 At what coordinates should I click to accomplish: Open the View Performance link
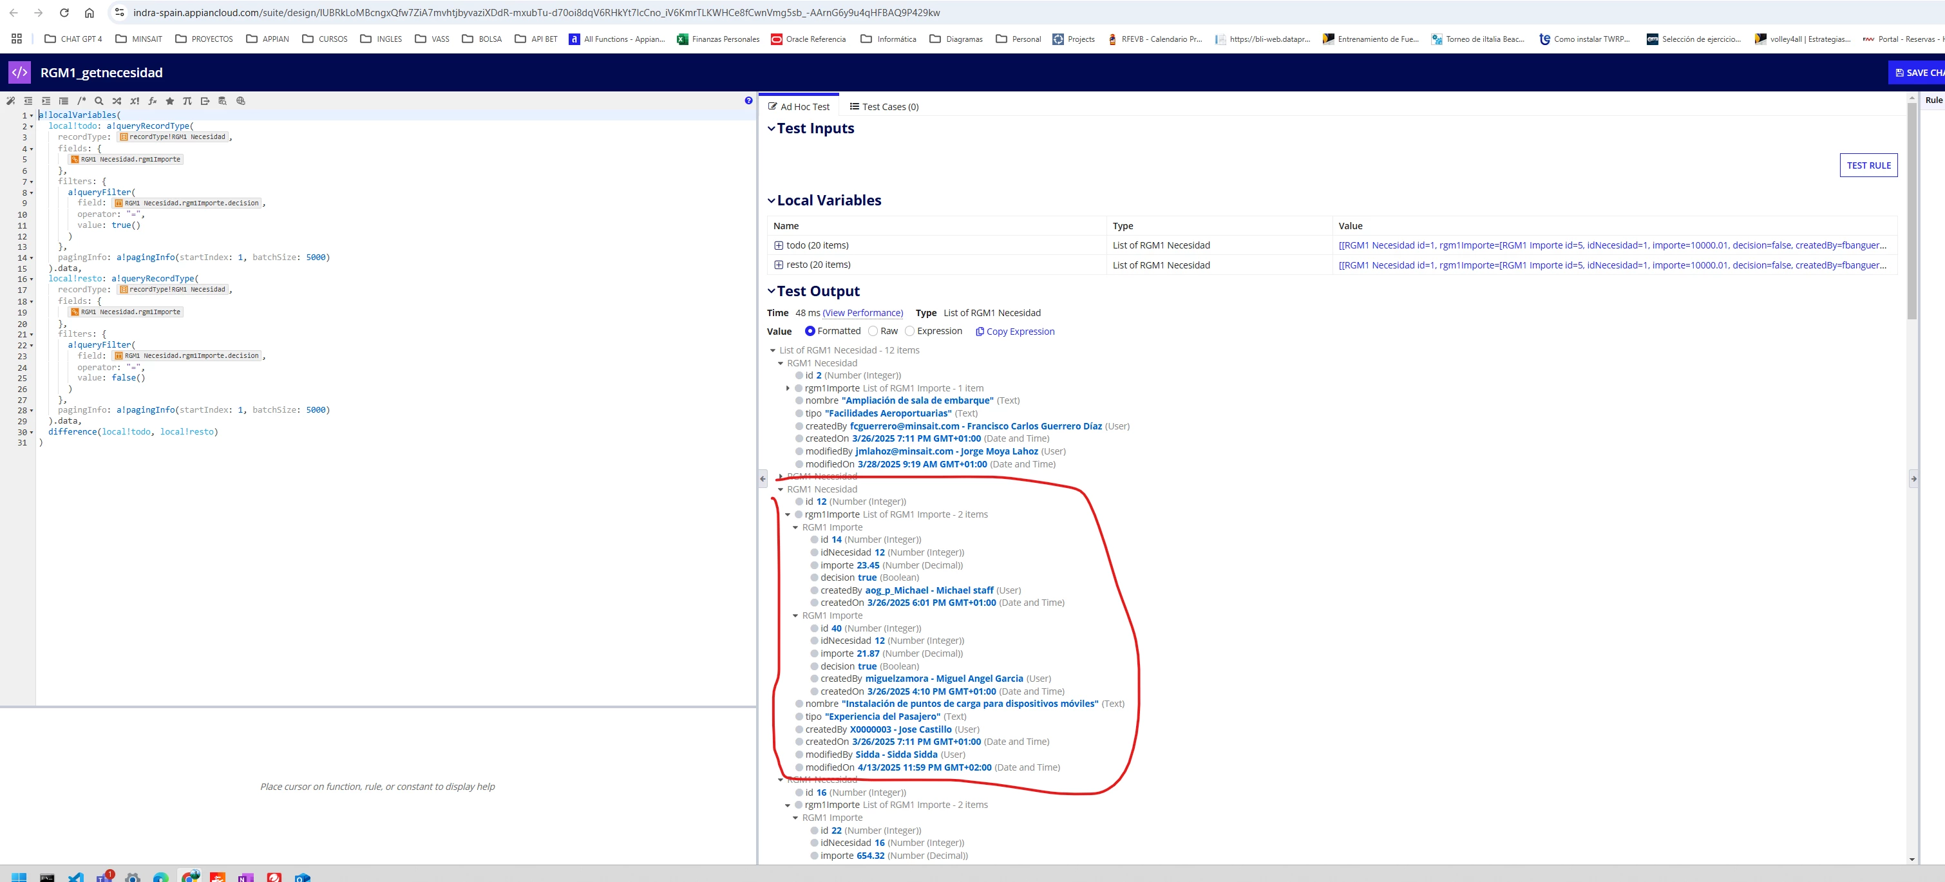pyautogui.click(x=863, y=313)
